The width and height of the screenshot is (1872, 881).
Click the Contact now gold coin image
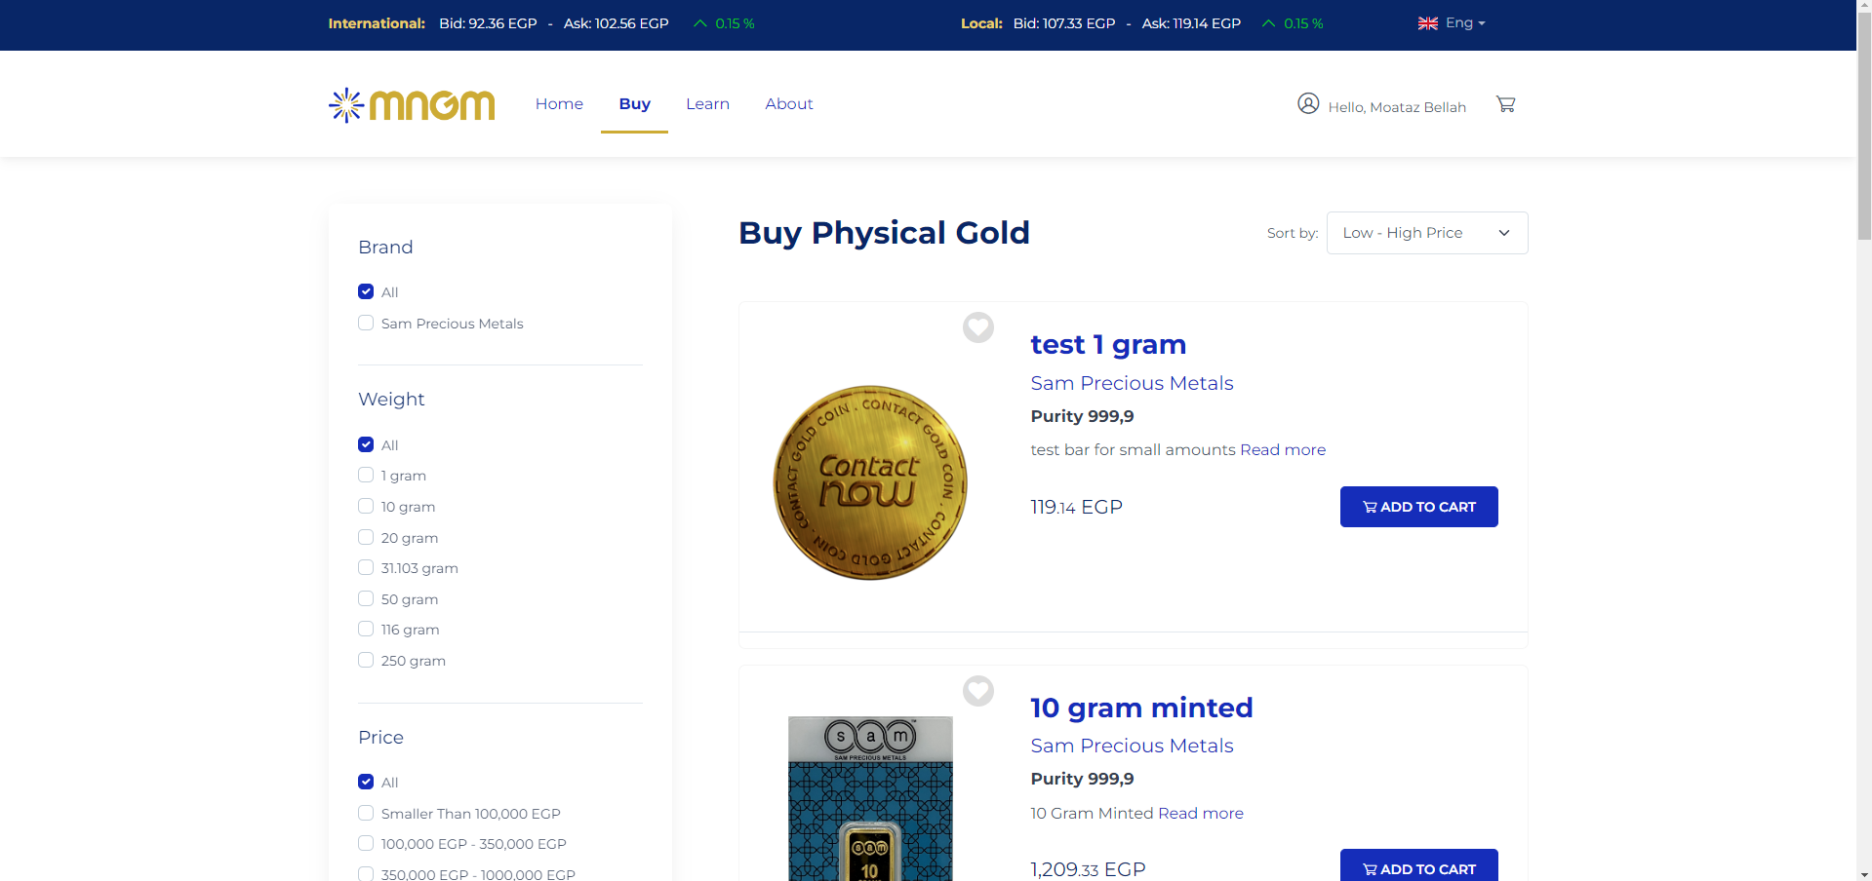click(x=870, y=482)
